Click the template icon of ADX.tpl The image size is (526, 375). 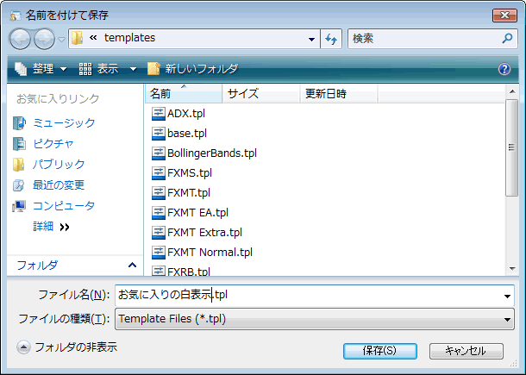click(159, 114)
